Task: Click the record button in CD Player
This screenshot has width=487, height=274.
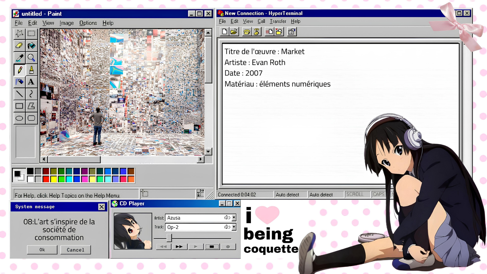Action: coord(228,247)
